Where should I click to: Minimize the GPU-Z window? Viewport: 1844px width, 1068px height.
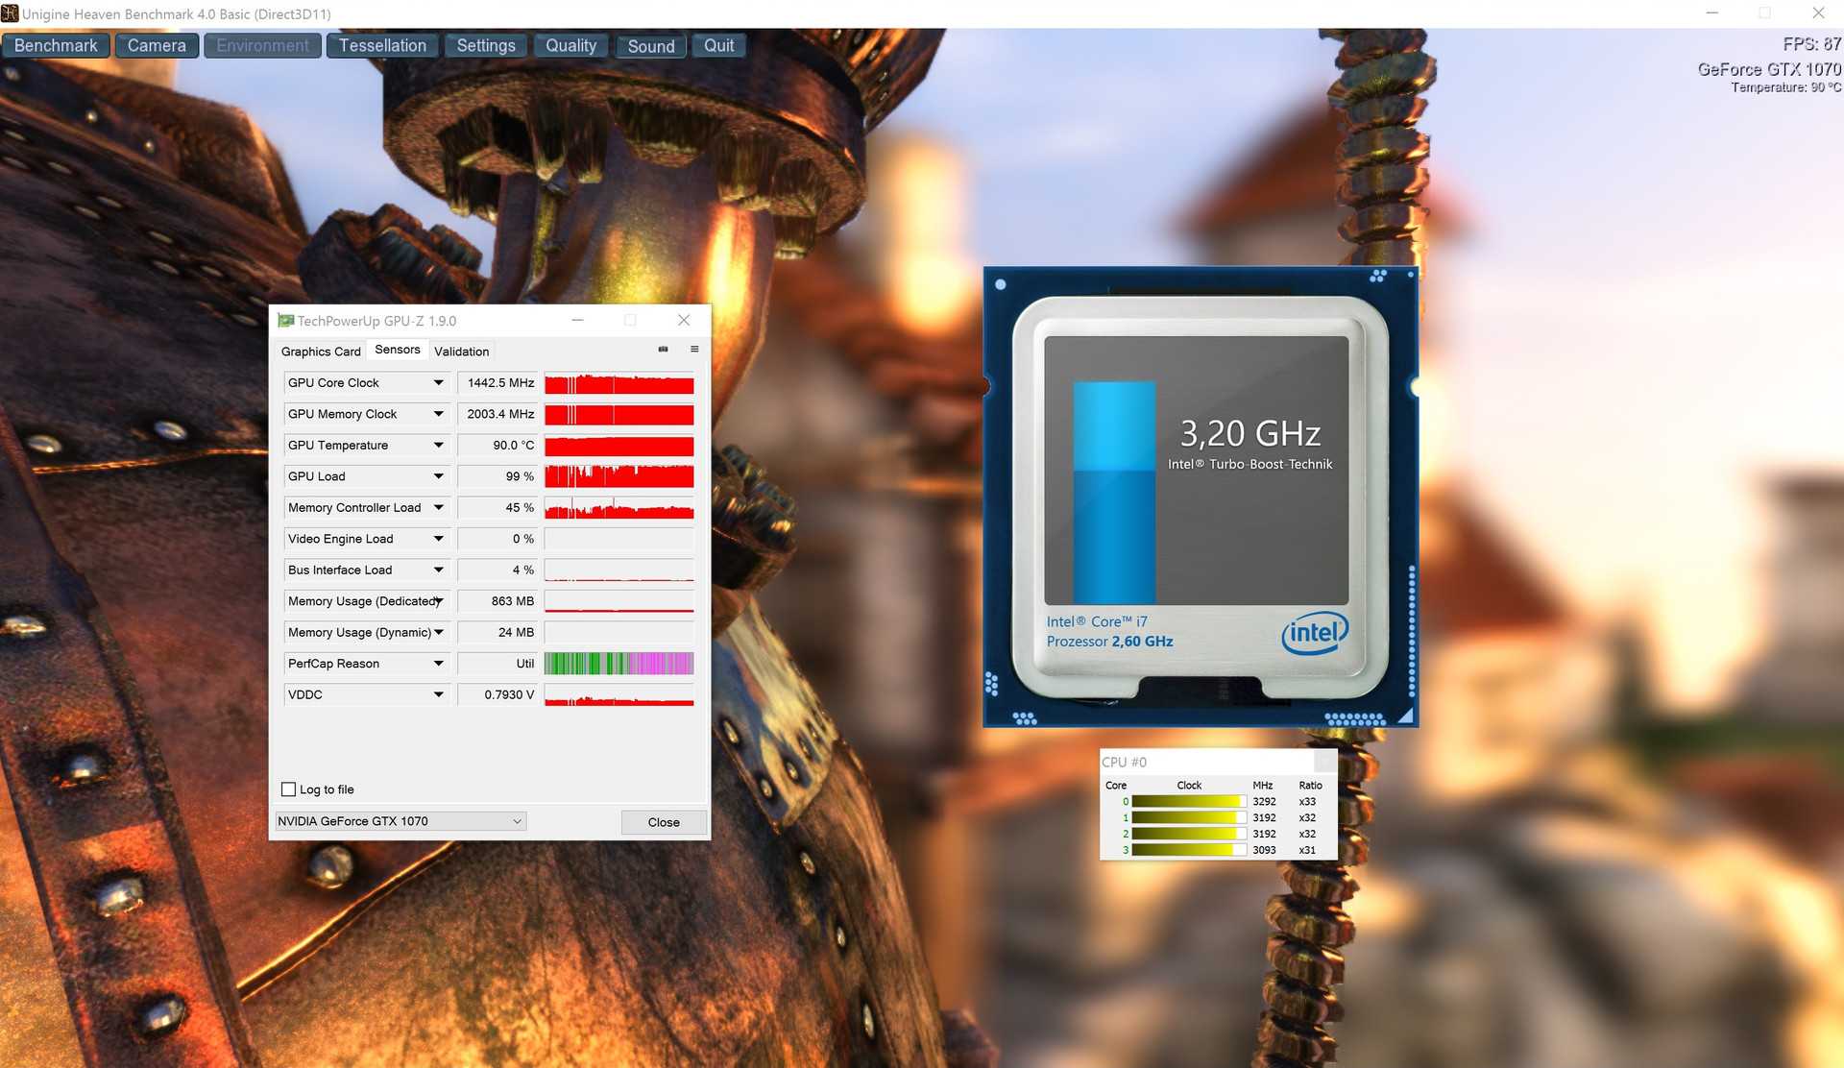577,321
